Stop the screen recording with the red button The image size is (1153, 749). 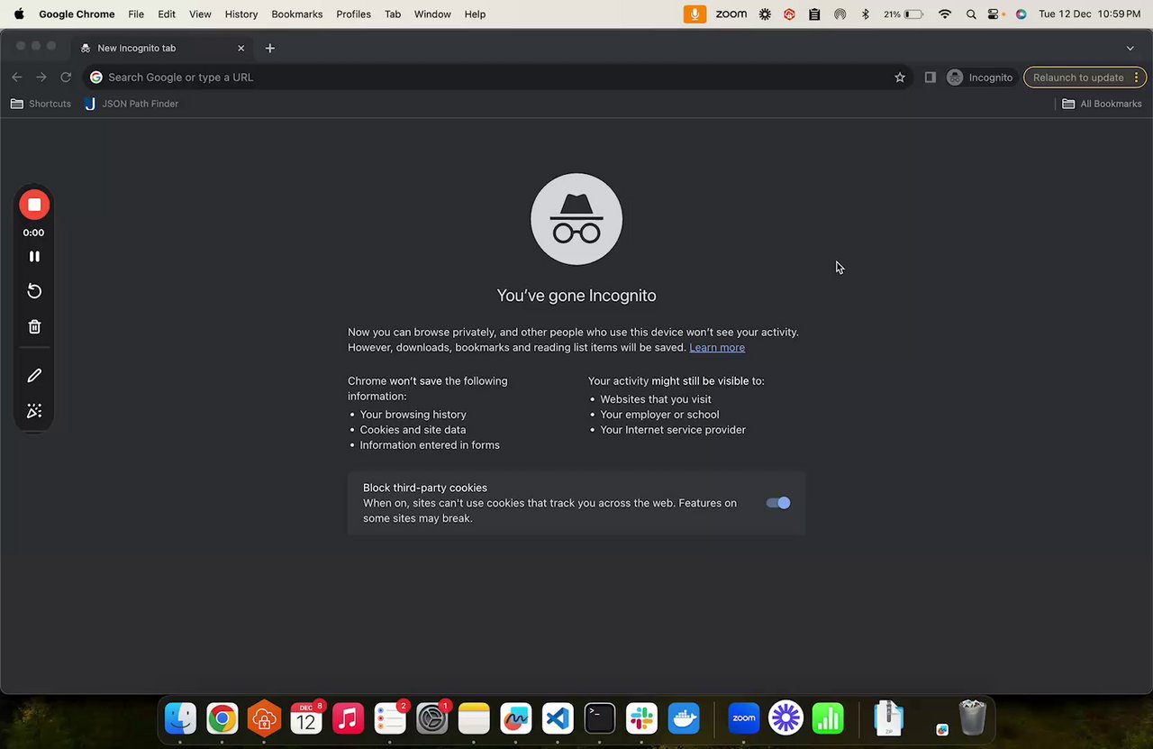click(34, 205)
